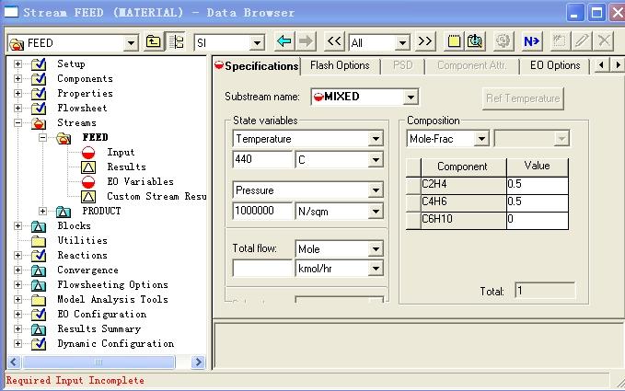
Task: Open the temperature unit C dropdown
Action: tap(376, 160)
